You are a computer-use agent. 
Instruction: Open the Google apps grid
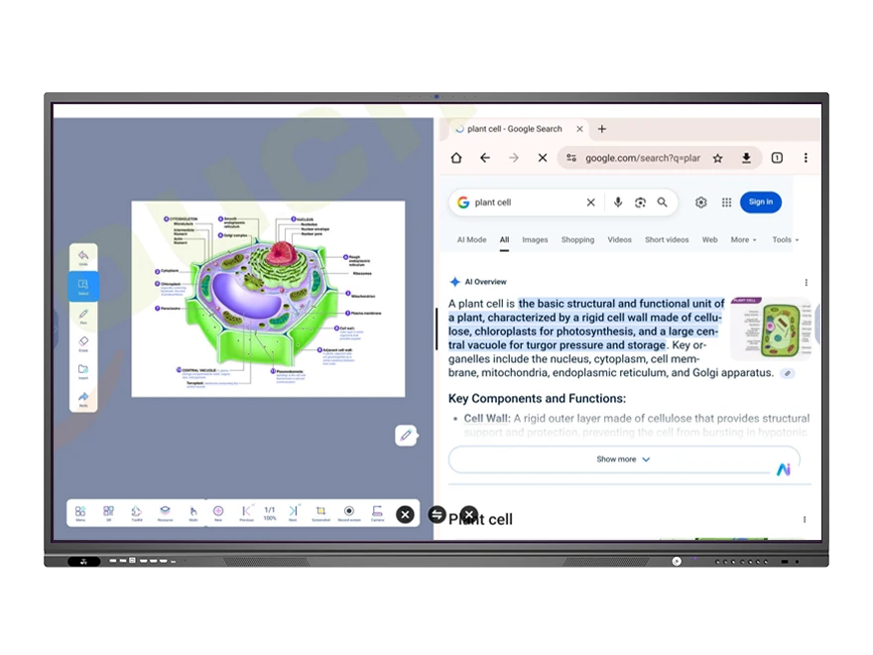coord(726,202)
